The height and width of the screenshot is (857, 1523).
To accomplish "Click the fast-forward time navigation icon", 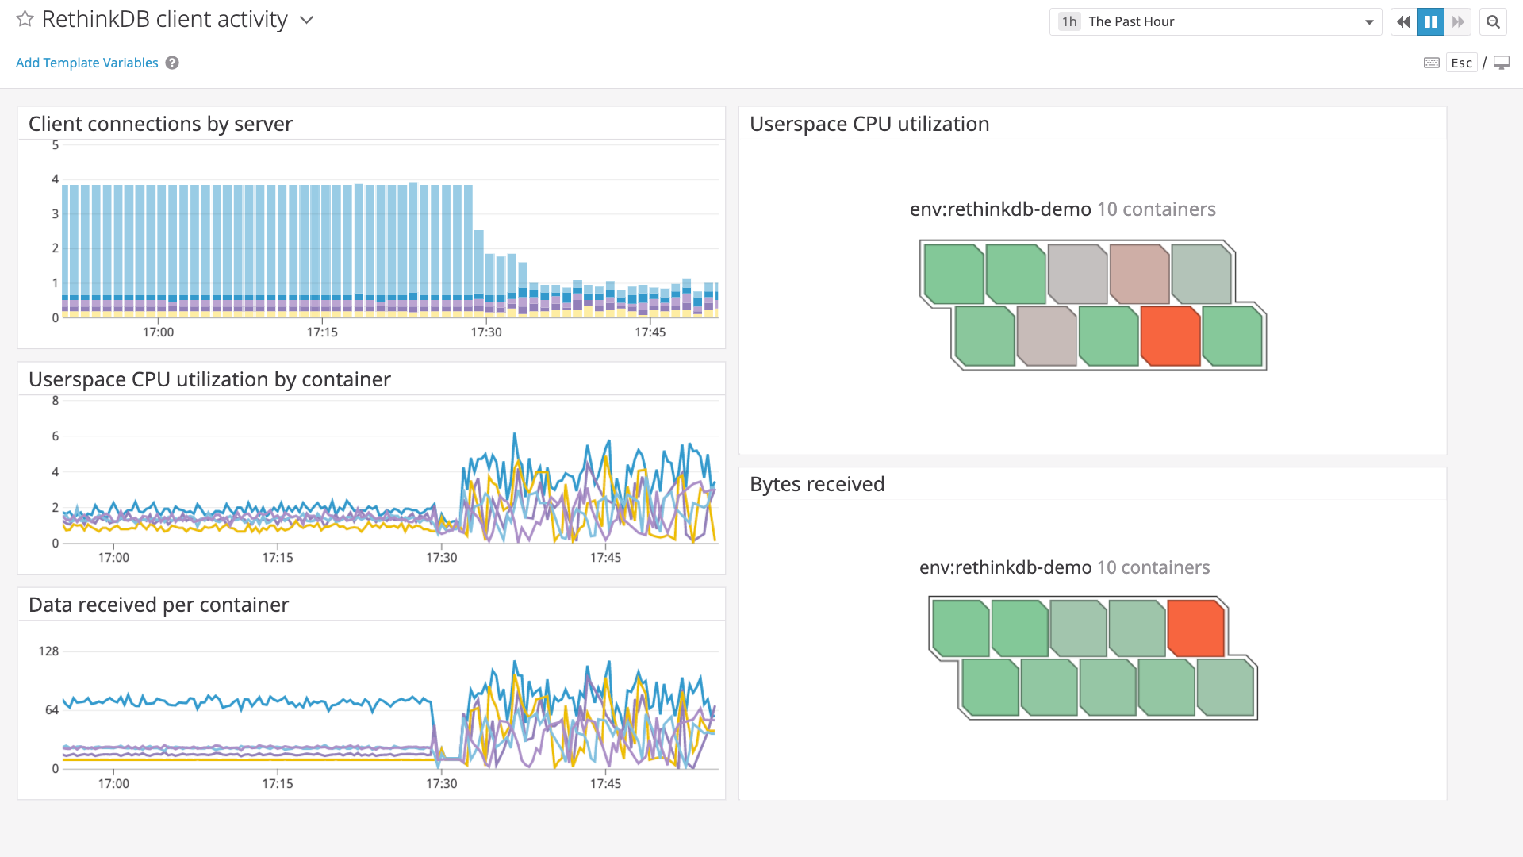I will (x=1459, y=21).
